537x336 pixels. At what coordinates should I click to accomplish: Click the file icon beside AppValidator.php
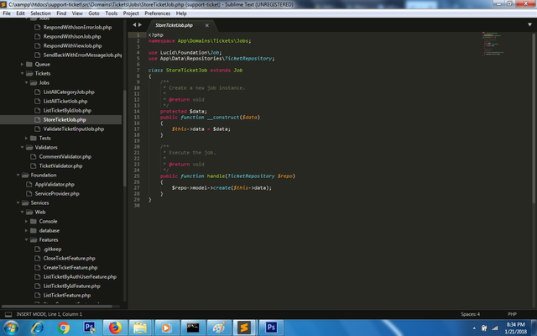tap(29, 185)
